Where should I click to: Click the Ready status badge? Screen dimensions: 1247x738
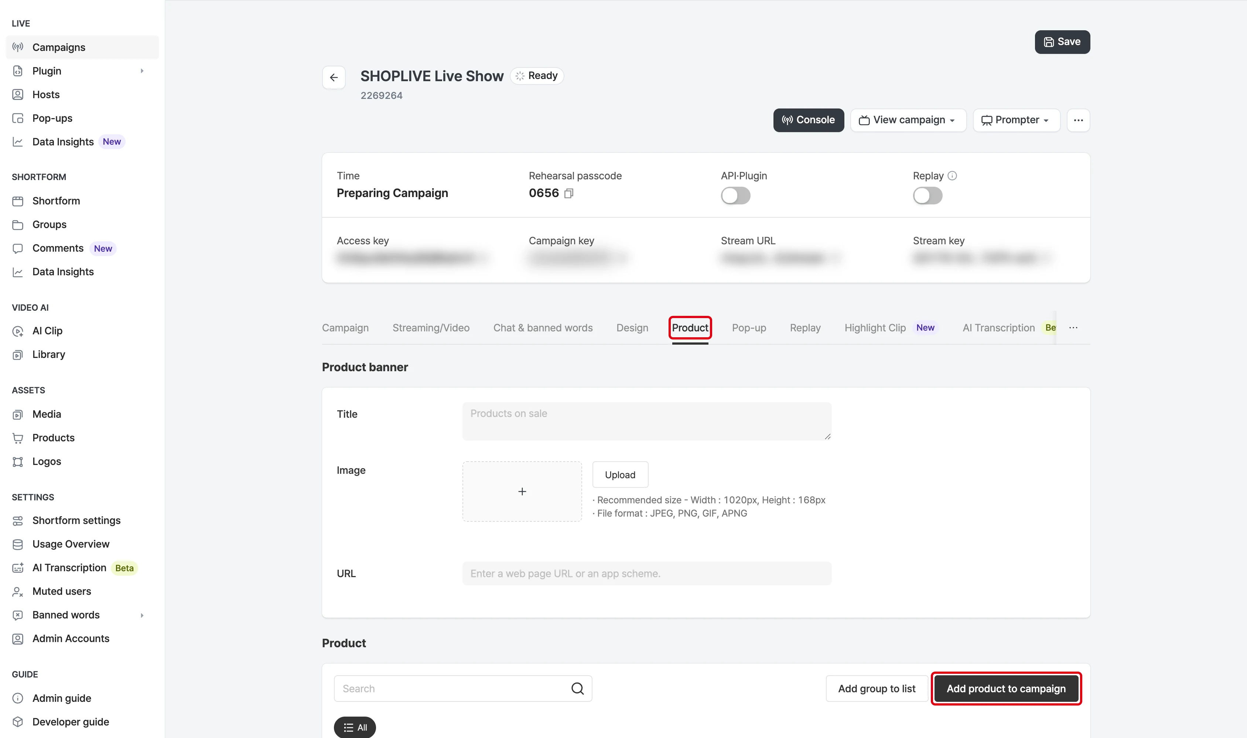pyautogui.click(x=537, y=76)
